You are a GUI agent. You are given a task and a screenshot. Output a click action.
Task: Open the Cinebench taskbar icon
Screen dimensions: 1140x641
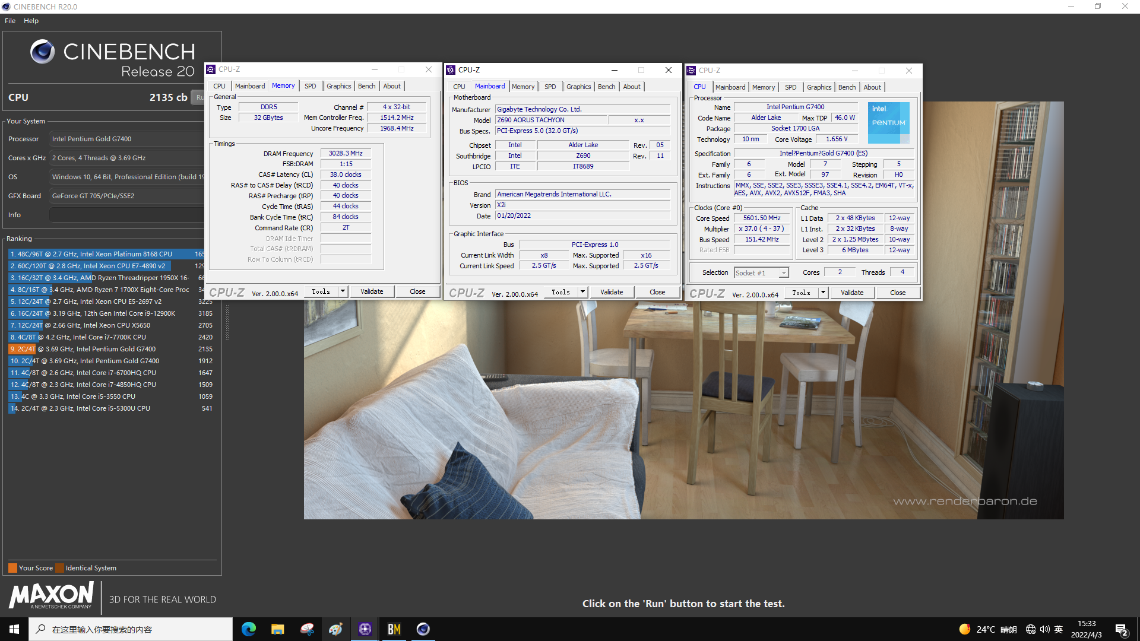tap(423, 629)
